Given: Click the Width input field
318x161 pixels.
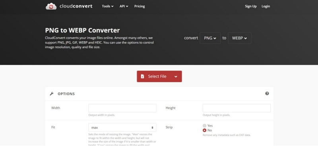Looking at the screenshot, I should click(x=122, y=108).
